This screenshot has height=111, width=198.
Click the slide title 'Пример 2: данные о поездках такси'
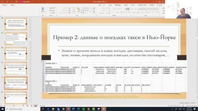[x=114, y=37]
